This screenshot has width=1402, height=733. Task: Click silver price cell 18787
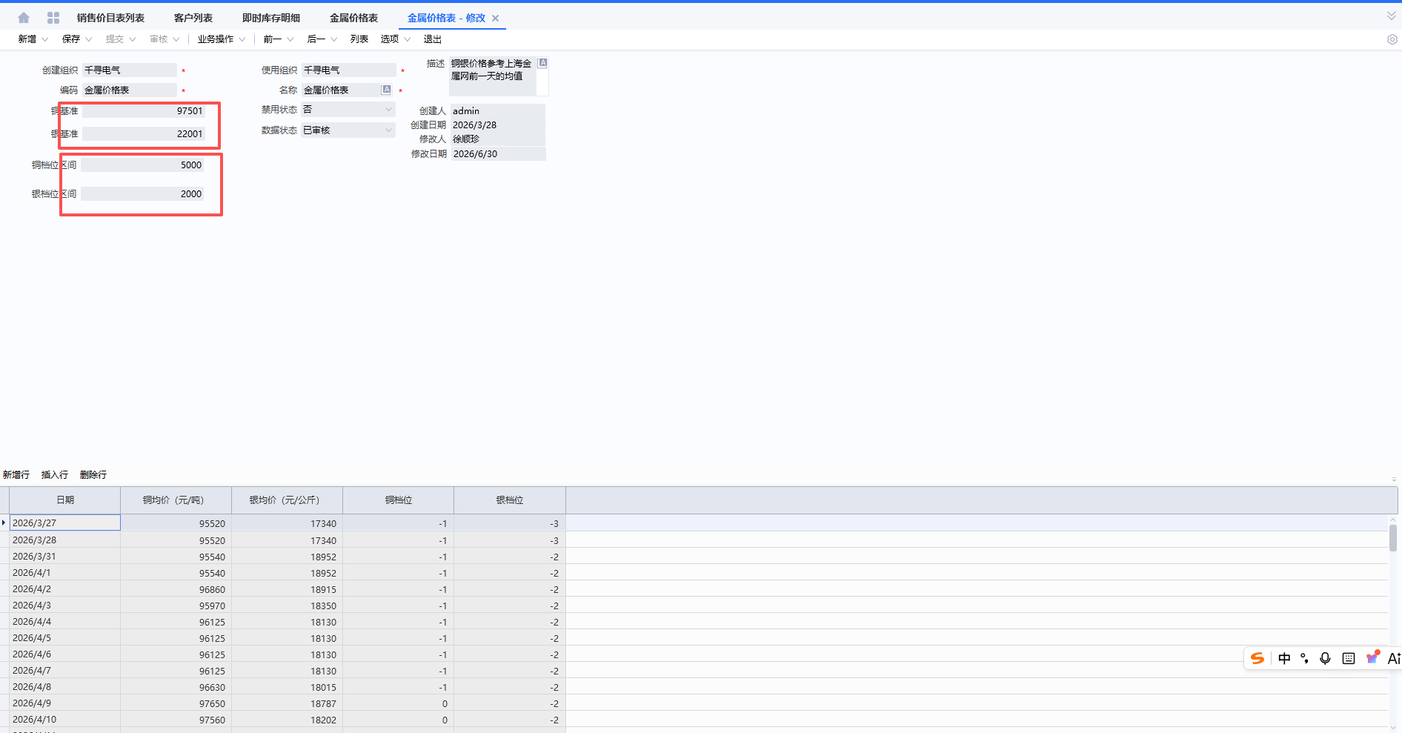[288, 703]
